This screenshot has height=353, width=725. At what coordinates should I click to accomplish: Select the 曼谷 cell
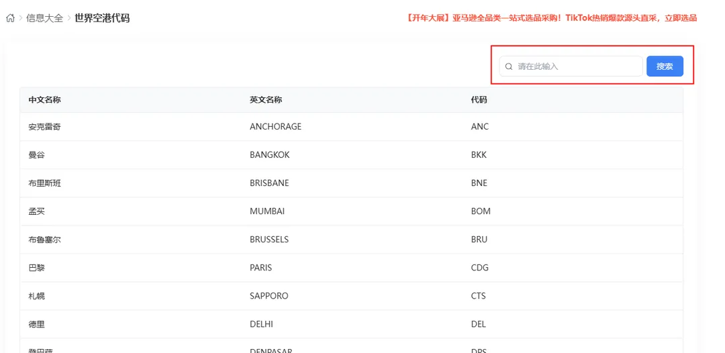click(x=36, y=155)
